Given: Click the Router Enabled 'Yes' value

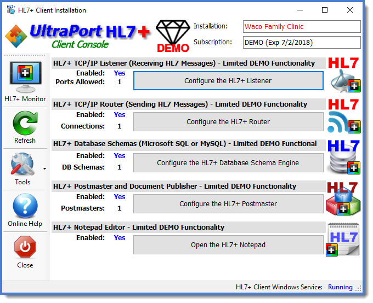Looking at the screenshot, I should (x=120, y=115).
